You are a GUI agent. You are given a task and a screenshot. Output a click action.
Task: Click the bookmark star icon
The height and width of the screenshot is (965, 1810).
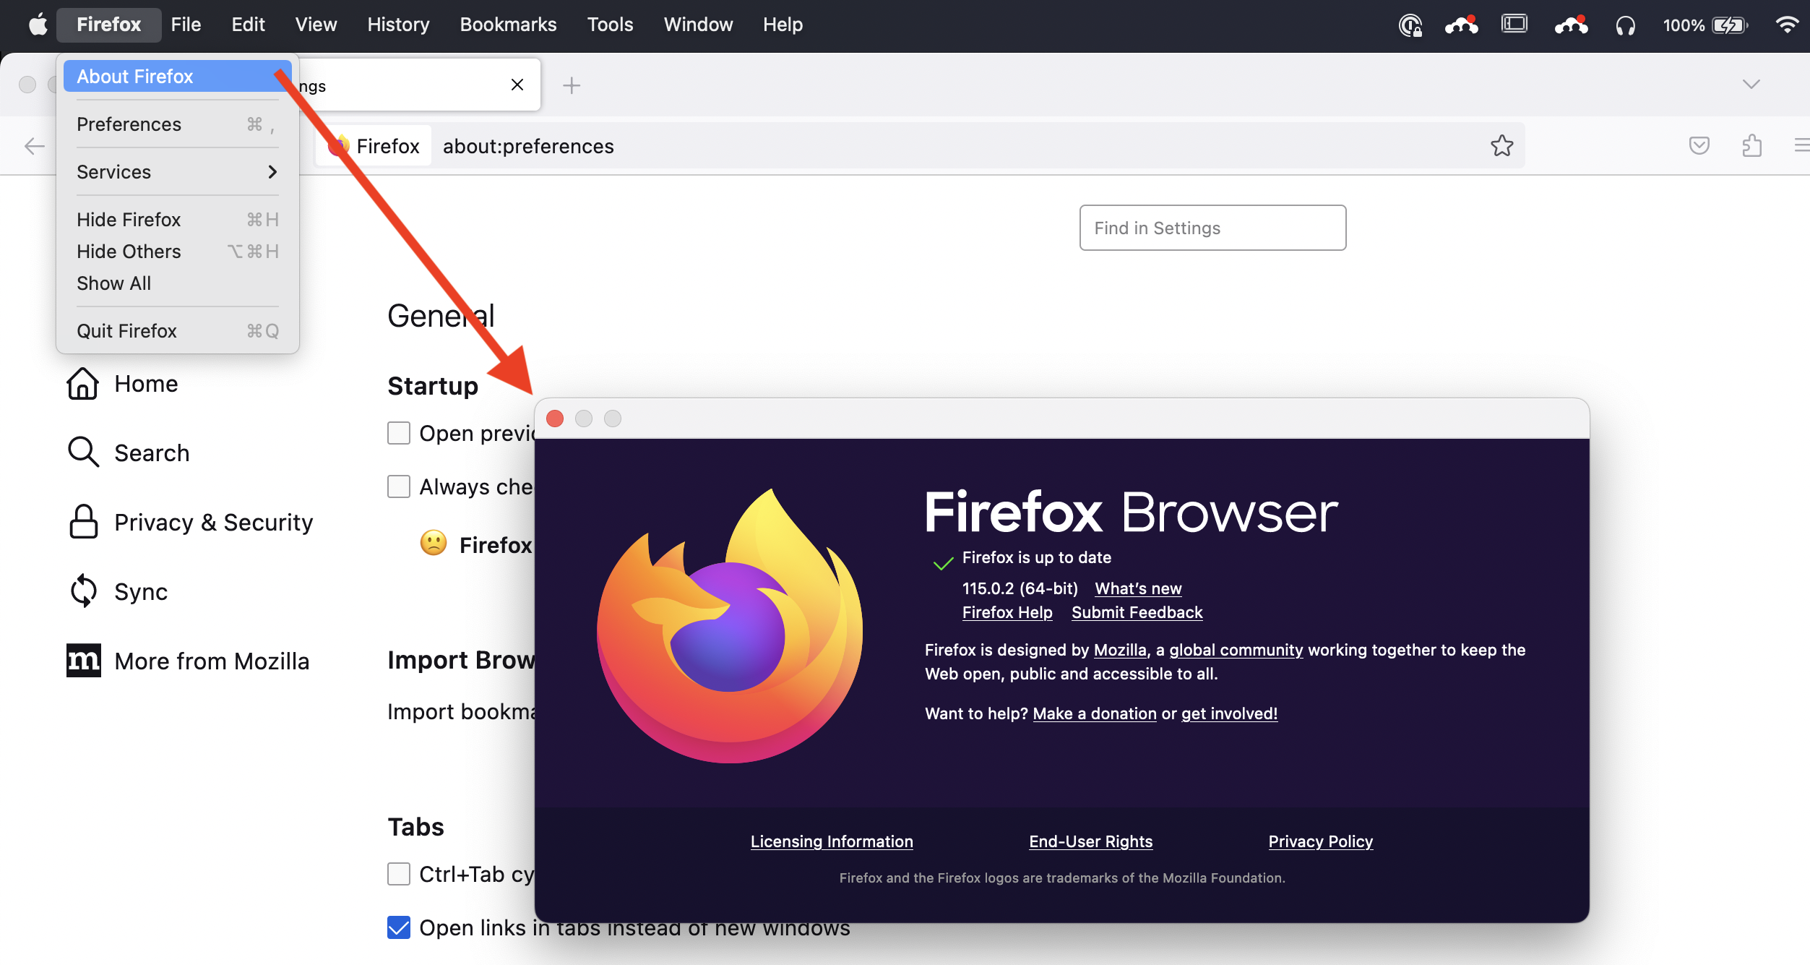(1501, 146)
